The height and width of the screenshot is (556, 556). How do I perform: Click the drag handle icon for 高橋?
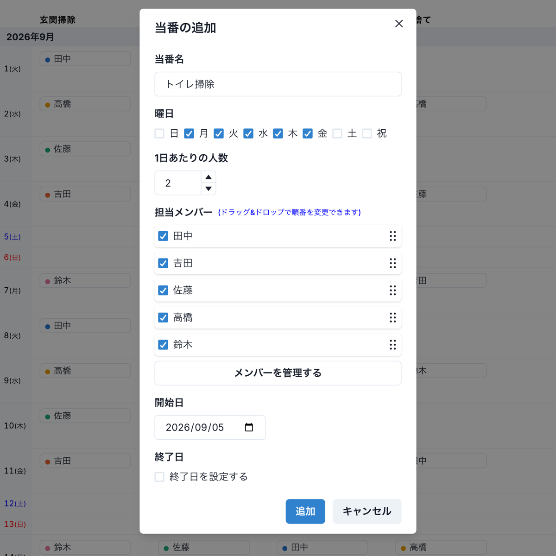393,318
